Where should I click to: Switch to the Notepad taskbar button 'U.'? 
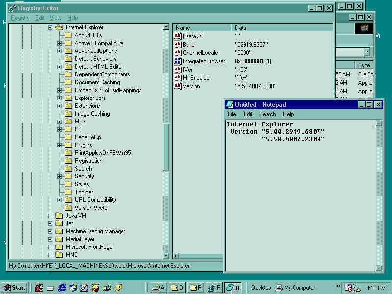(233, 288)
